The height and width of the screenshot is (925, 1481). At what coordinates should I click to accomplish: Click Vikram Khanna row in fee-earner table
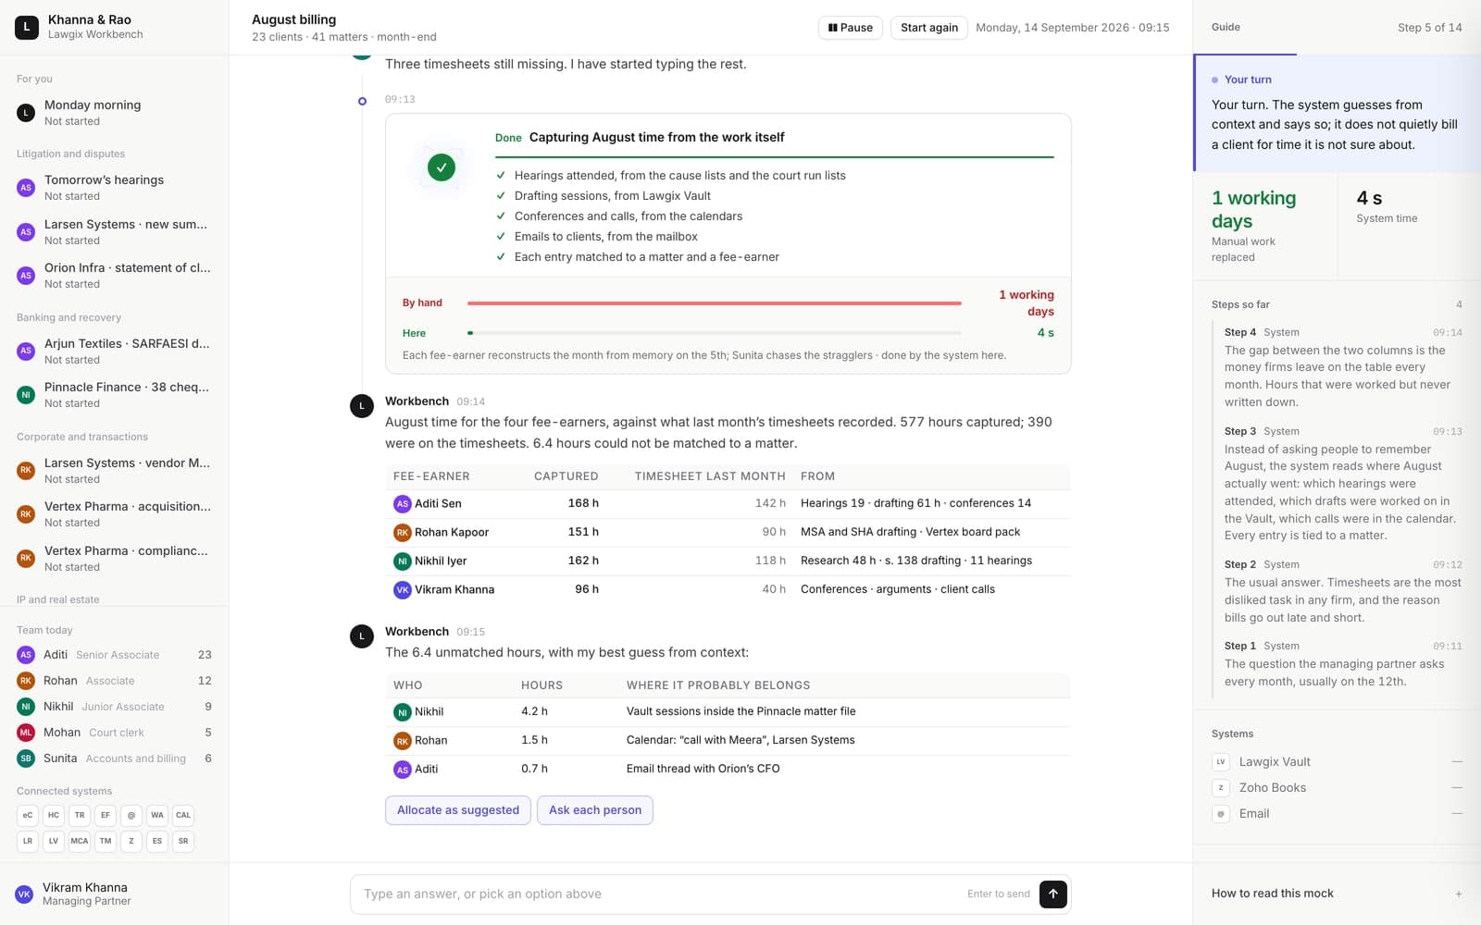pos(728,589)
